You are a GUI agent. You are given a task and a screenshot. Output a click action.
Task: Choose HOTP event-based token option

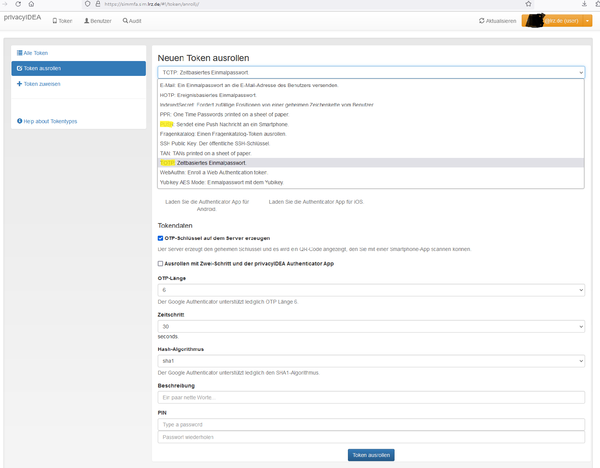tap(371, 95)
